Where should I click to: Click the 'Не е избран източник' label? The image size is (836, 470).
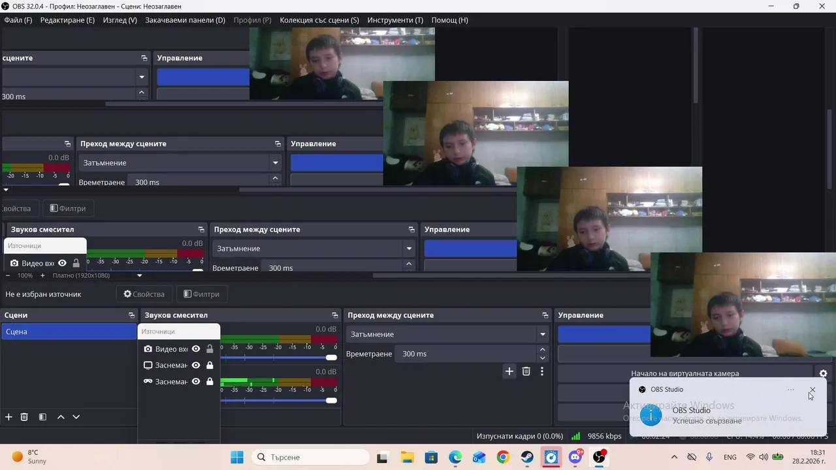[43, 294]
